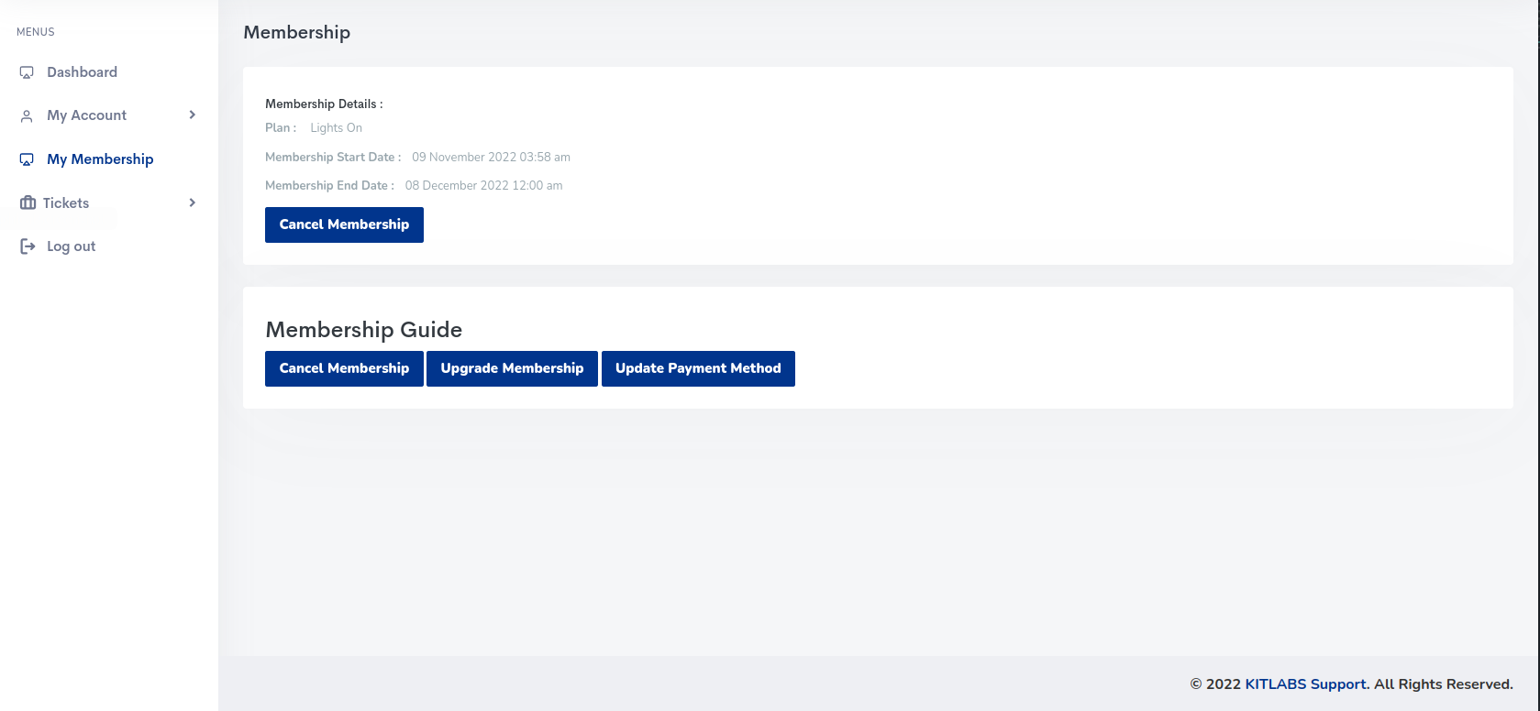Open the Tickets menu label
Screen dimensions: 1540x711
pyautogui.click(x=66, y=203)
